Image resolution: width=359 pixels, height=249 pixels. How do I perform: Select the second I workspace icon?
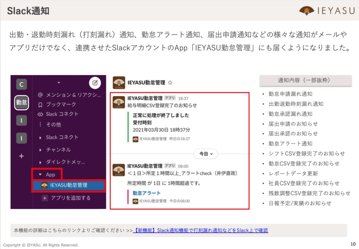(x=21, y=138)
